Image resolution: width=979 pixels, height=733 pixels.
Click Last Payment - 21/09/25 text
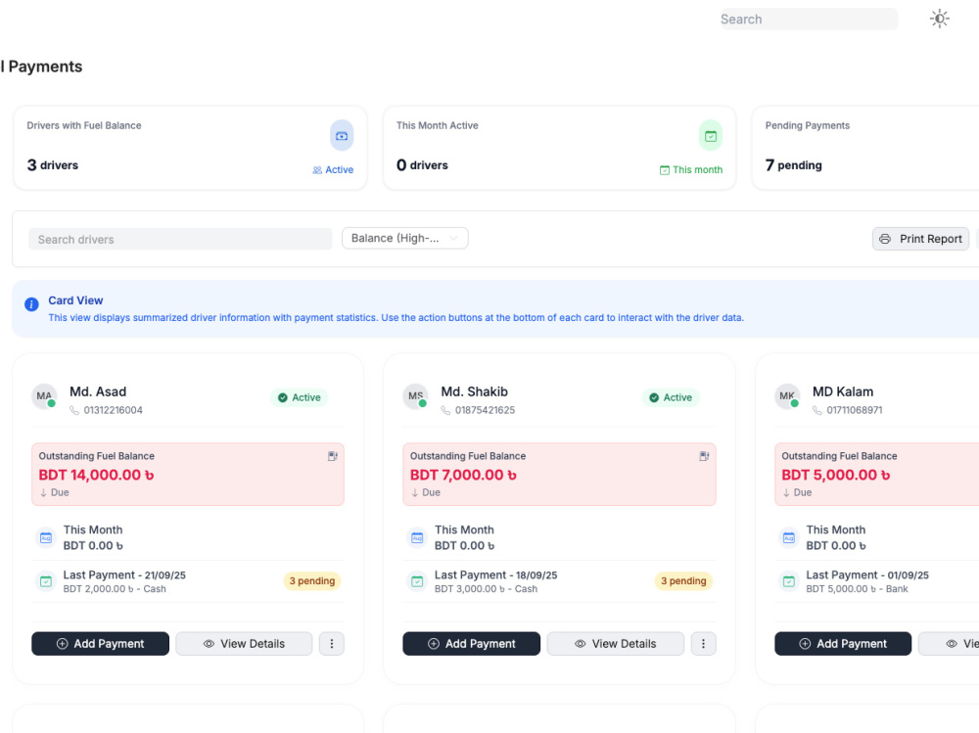coord(124,575)
